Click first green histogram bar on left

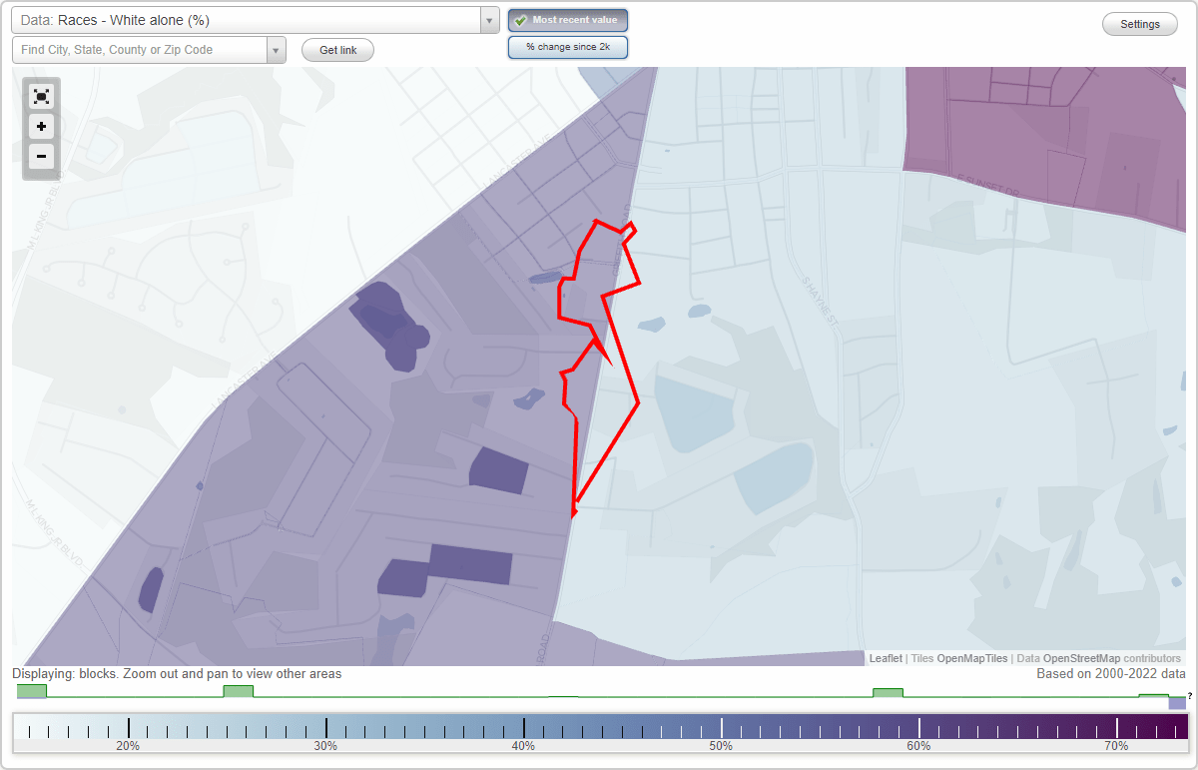click(x=32, y=691)
